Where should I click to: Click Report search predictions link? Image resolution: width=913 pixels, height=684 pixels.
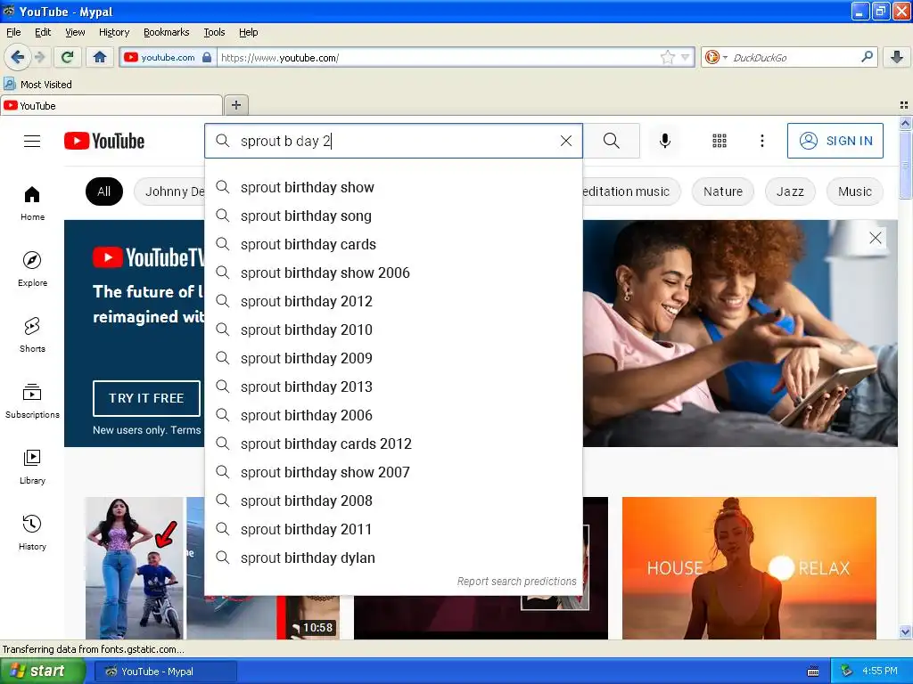pyautogui.click(x=516, y=581)
